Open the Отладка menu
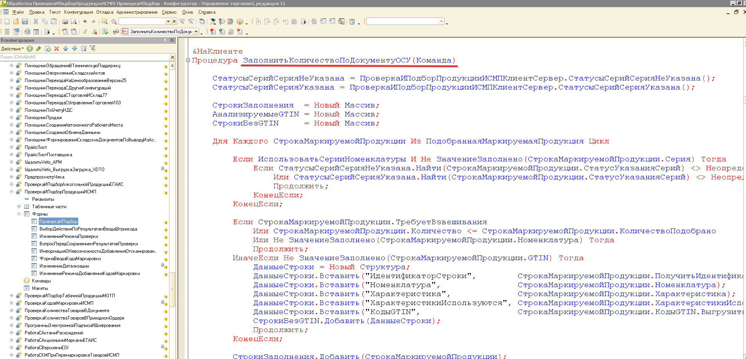Image resolution: width=746 pixels, height=359 pixels. (x=105, y=12)
